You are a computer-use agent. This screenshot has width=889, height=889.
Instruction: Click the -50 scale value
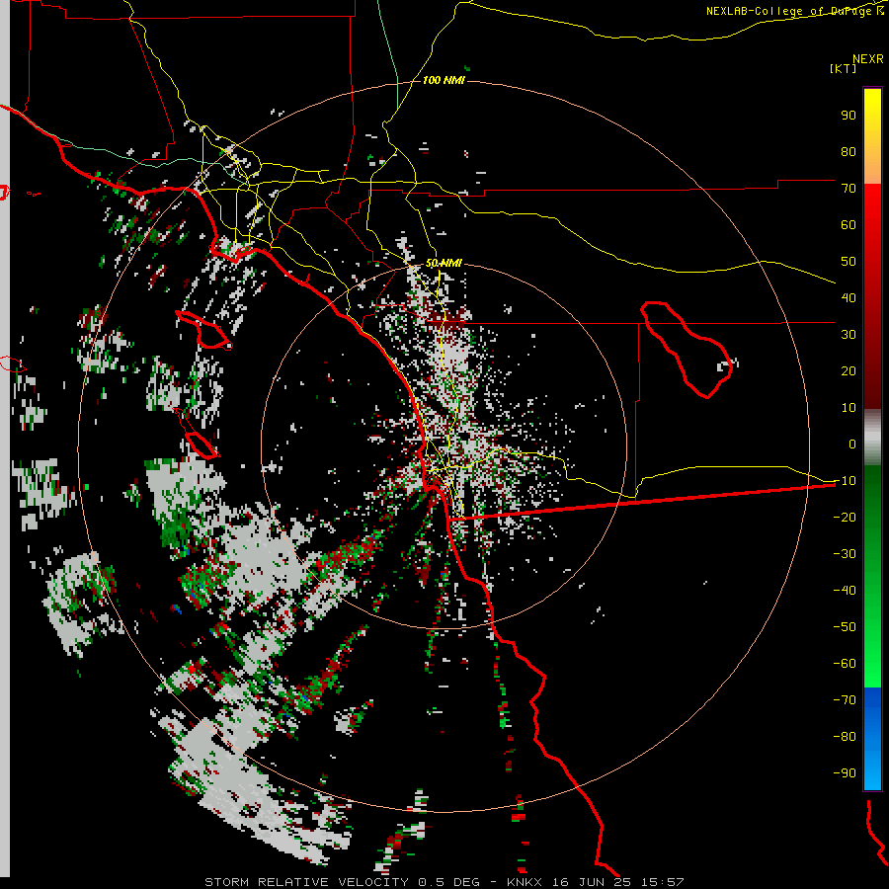click(845, 627)
